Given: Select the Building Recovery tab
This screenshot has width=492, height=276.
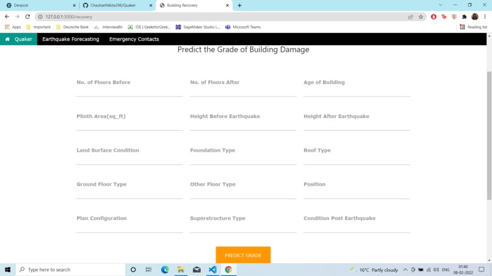Looking at the screenshot, I should pos(194,5).
